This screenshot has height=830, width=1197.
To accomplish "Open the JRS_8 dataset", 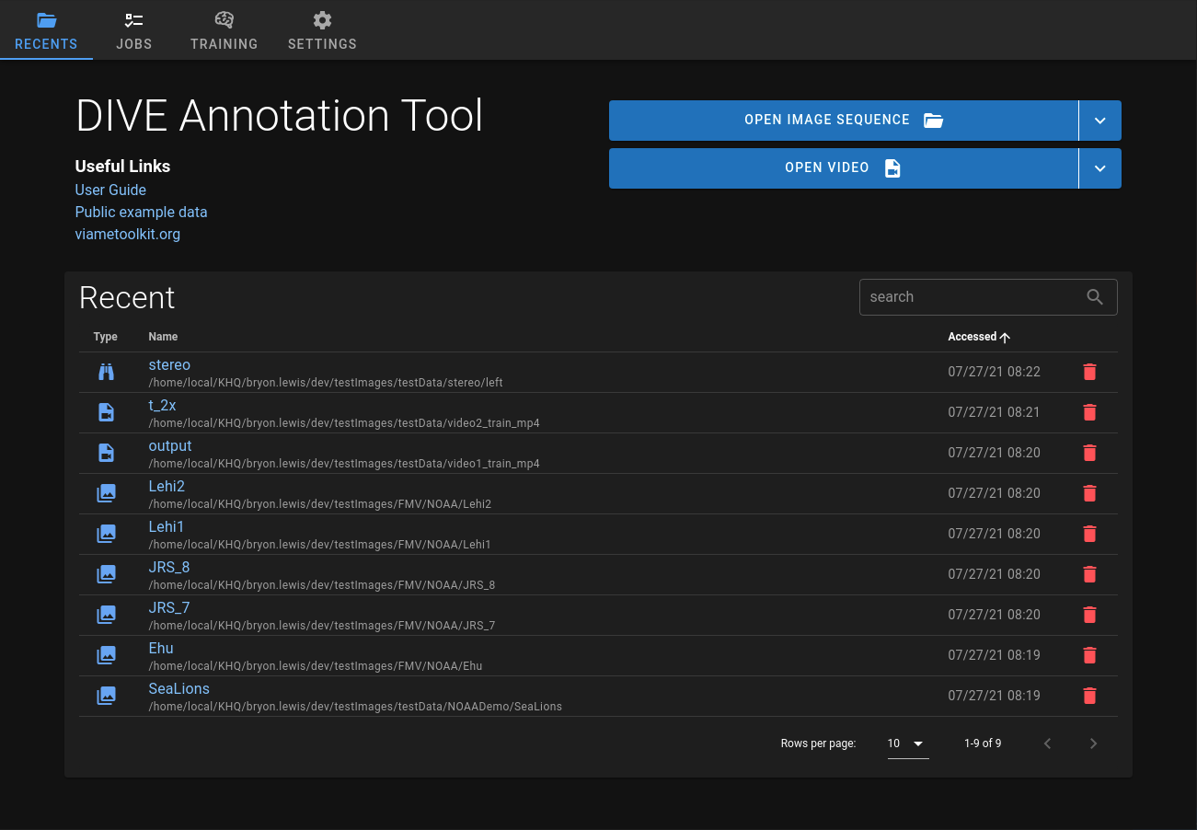I will click(x=169, y=568).
